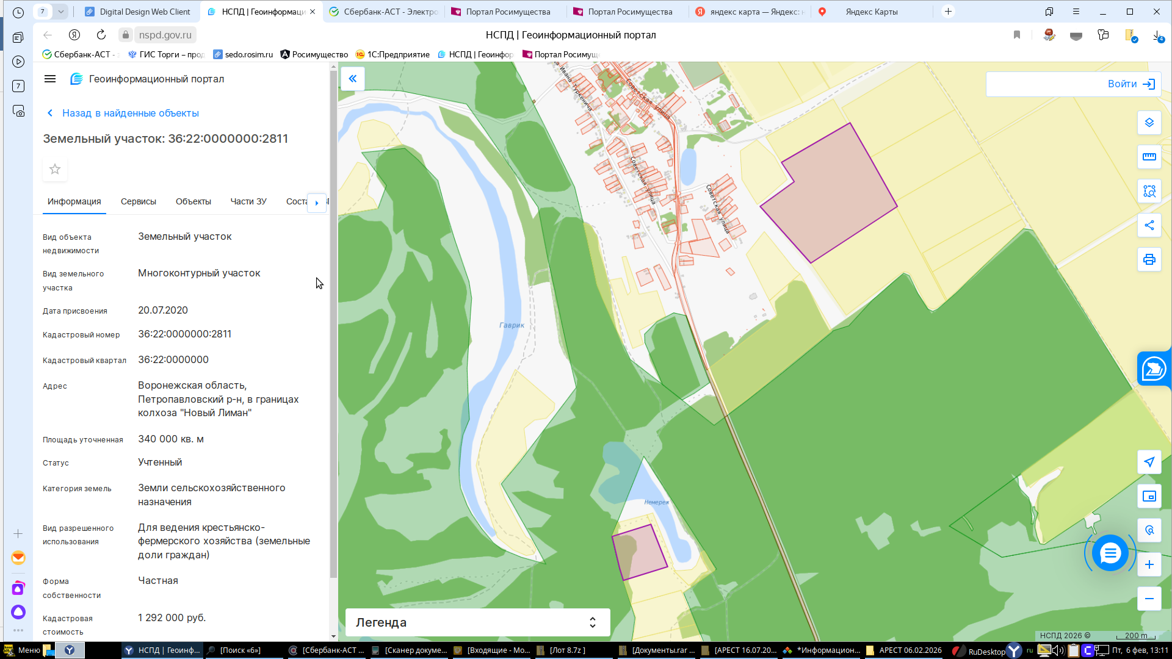Activate the area search selection tool
The image size is (1172, 659).
point(1149,191)
